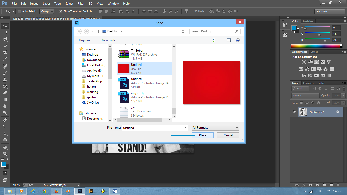Select the Move tool in the toolbox

click(5, 26)
